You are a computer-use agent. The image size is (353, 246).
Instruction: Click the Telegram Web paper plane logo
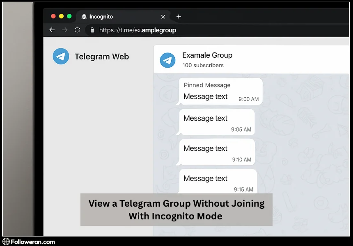[61, 56]
